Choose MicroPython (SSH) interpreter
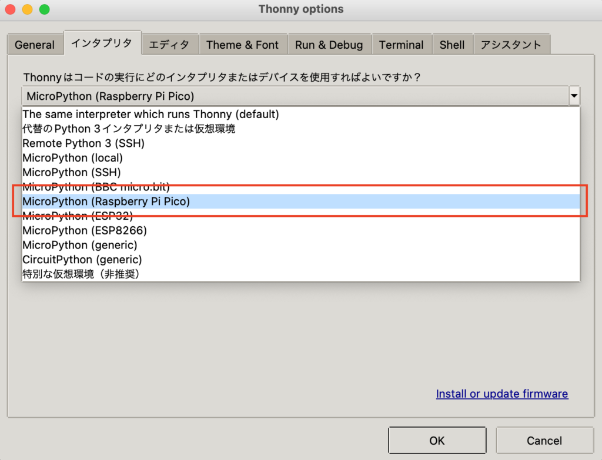602x460 pixels. pyautogui.click(x=300, y=172)
